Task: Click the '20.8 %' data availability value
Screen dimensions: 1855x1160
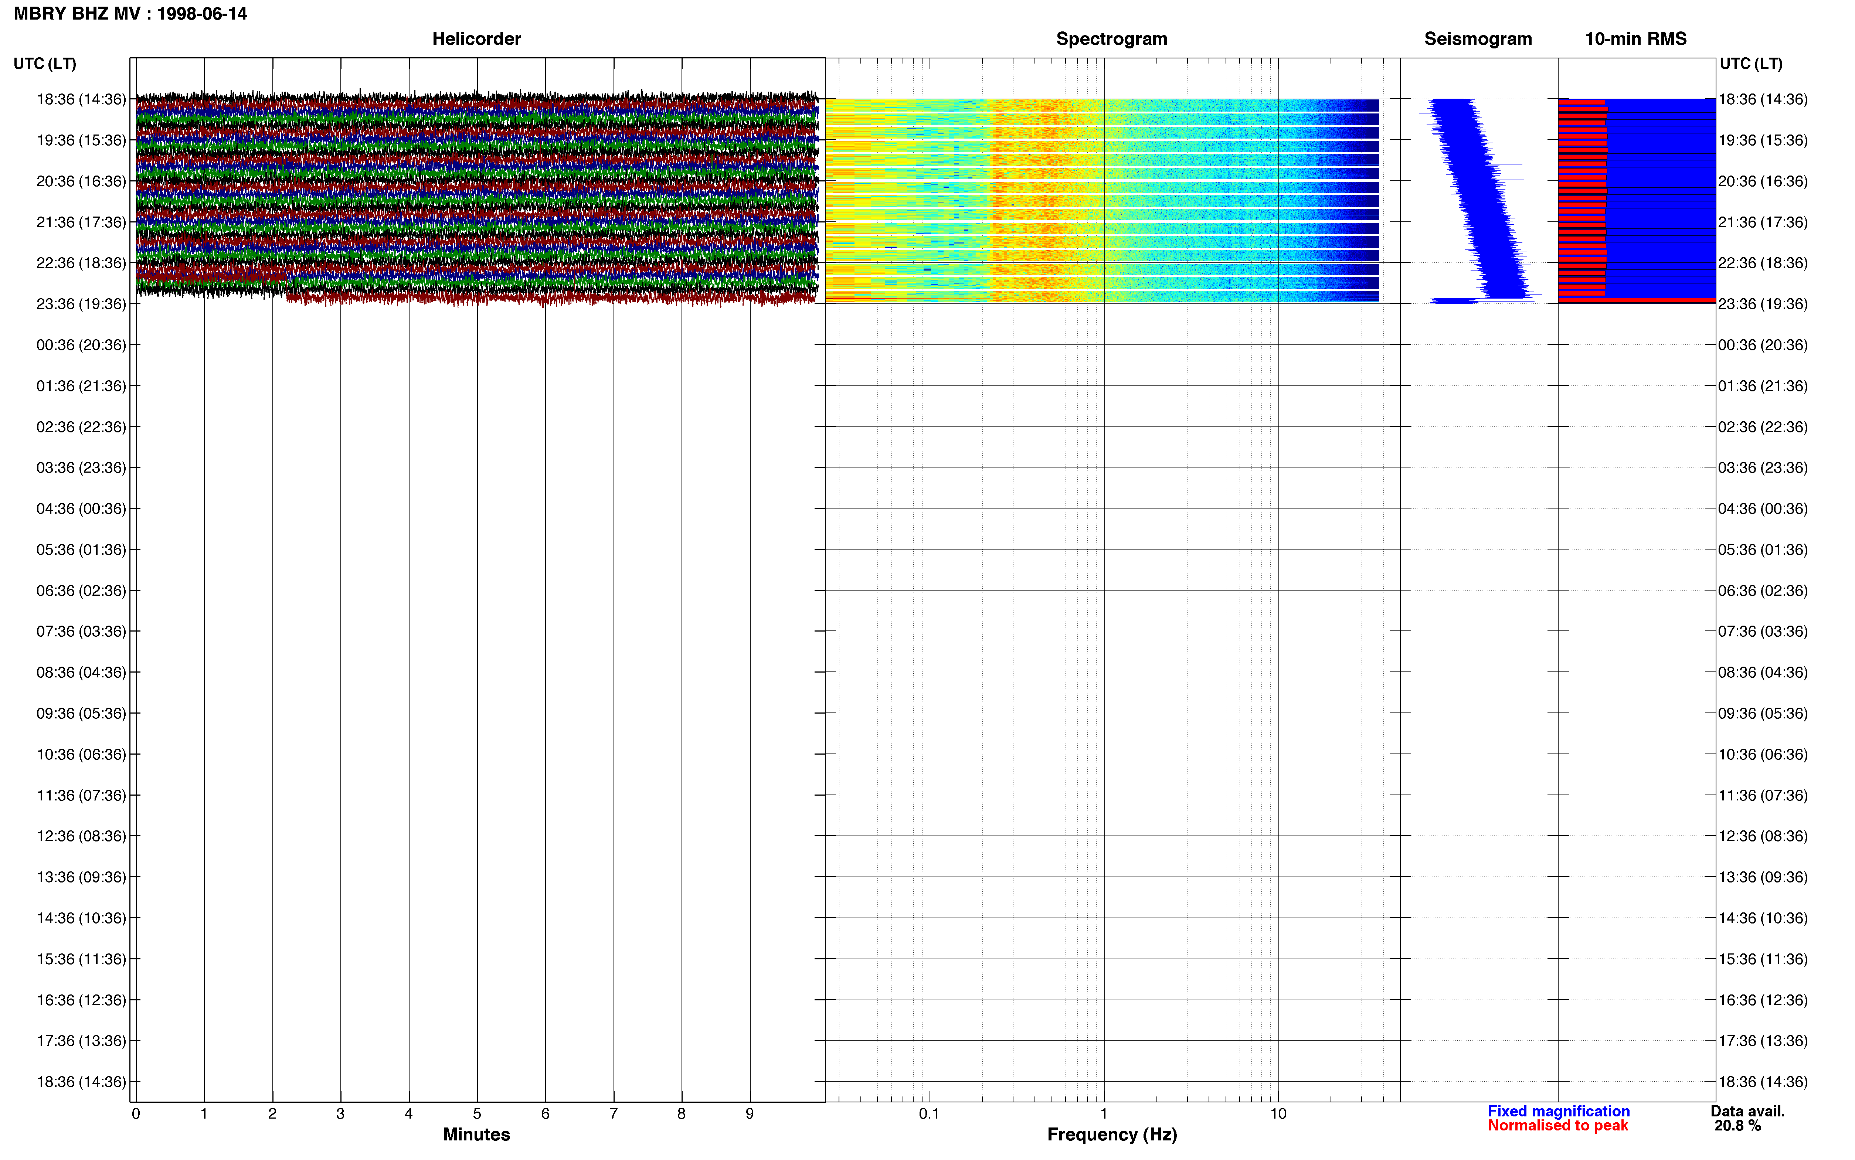Action: coord(1737,1126)
